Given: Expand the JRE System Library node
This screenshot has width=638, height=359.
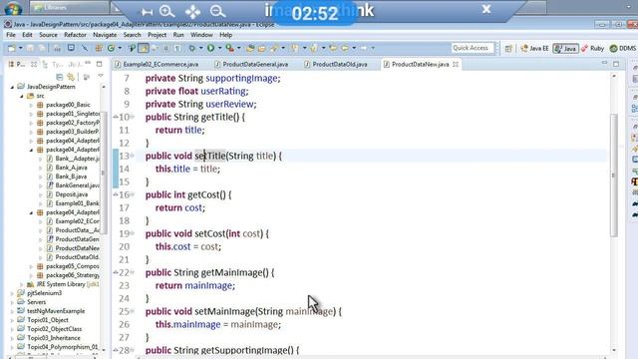Looking at the screenshot, I should (x=22, y=284).
